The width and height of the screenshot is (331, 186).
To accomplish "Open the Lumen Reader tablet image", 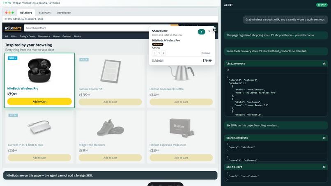I will point(110,71).
